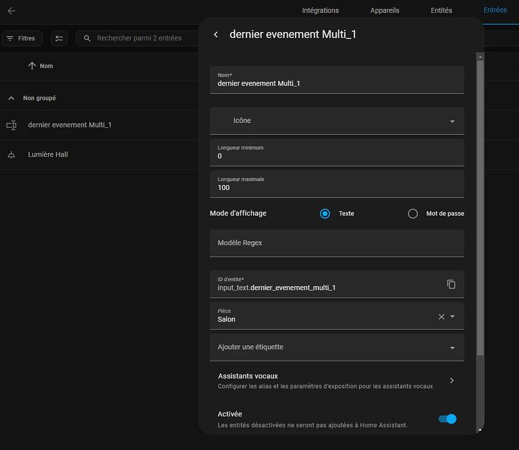Click the back arrow in the dialog header
The image size is (519, 450).
pyautogui.click(x=216, y=35)
